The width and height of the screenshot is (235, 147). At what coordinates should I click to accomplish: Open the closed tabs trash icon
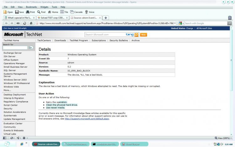pyautogui.click(x=230, y=18)
